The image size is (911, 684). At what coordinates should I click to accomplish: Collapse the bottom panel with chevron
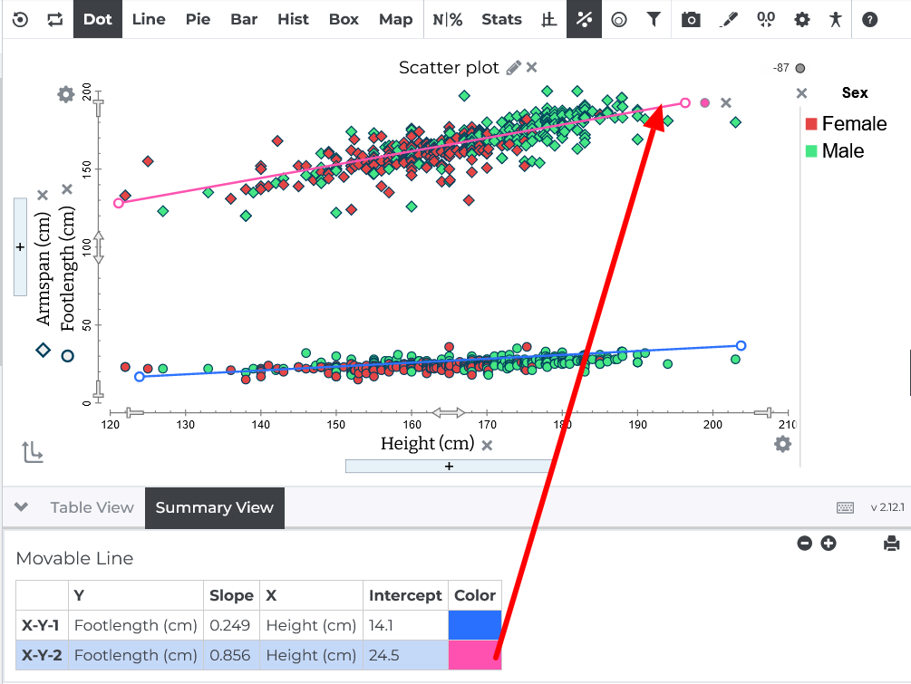pyautogui.click(x=22, y=507)
